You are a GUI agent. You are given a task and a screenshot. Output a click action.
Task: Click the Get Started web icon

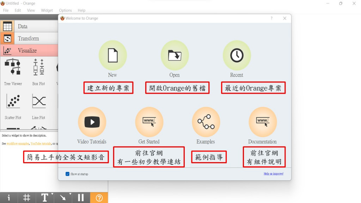coord(149,122)
